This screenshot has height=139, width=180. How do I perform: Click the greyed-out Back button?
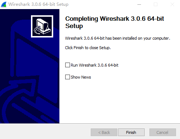pyautogui.click(x=104, y=132)
